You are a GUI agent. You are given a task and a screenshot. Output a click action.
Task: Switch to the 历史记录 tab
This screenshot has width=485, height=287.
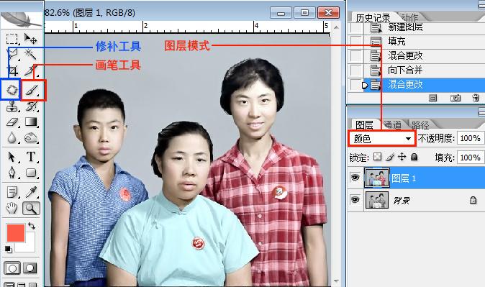pos(373,18)
